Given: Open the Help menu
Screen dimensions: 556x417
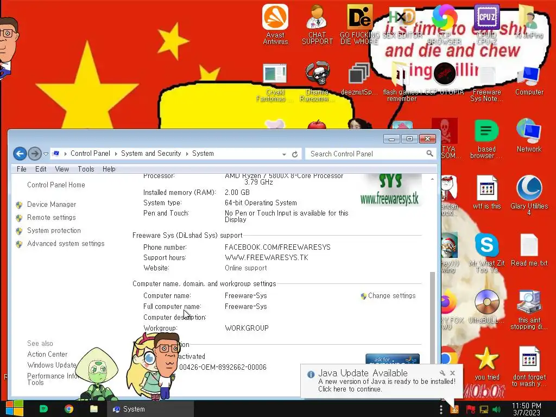Looking at the screenshot, I should pos(109,169).
